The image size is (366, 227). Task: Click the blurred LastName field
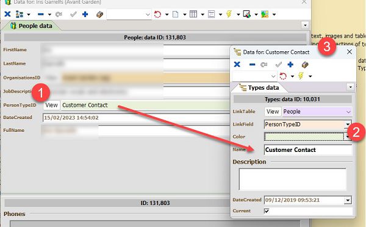tap(135, 63)
